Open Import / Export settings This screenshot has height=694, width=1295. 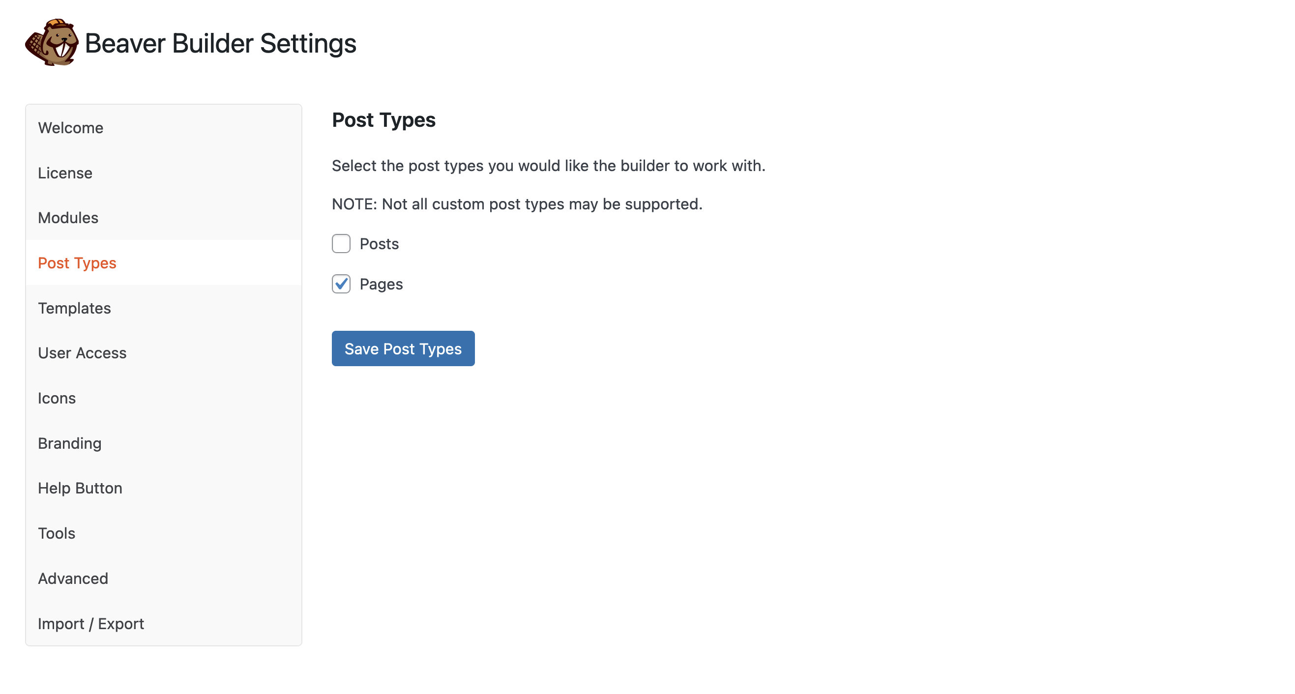pos(91,624)
